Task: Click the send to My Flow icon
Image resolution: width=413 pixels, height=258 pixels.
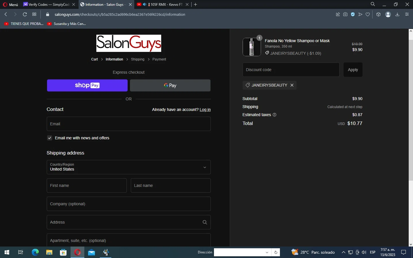Action: click(360, 14)
